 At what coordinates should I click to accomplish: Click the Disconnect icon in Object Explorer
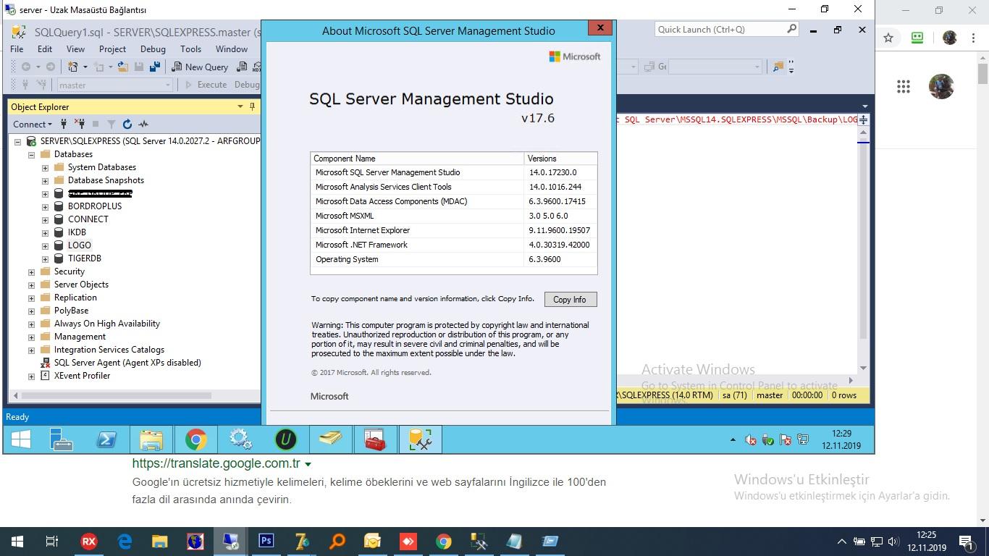(80, 124)
